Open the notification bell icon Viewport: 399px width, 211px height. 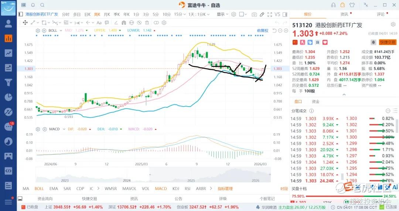33,5
